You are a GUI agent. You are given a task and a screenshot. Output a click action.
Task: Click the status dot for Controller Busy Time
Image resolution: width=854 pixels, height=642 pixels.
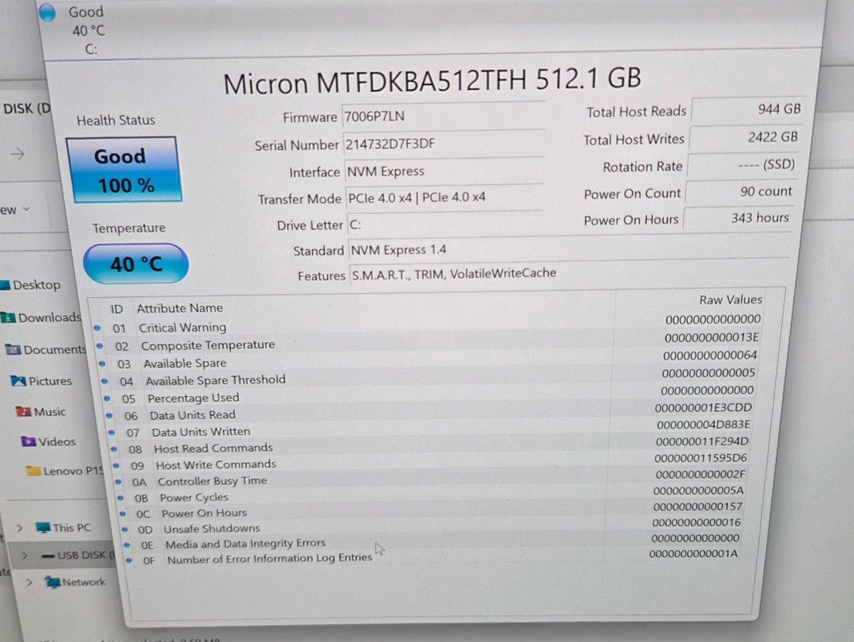point(118,482)
